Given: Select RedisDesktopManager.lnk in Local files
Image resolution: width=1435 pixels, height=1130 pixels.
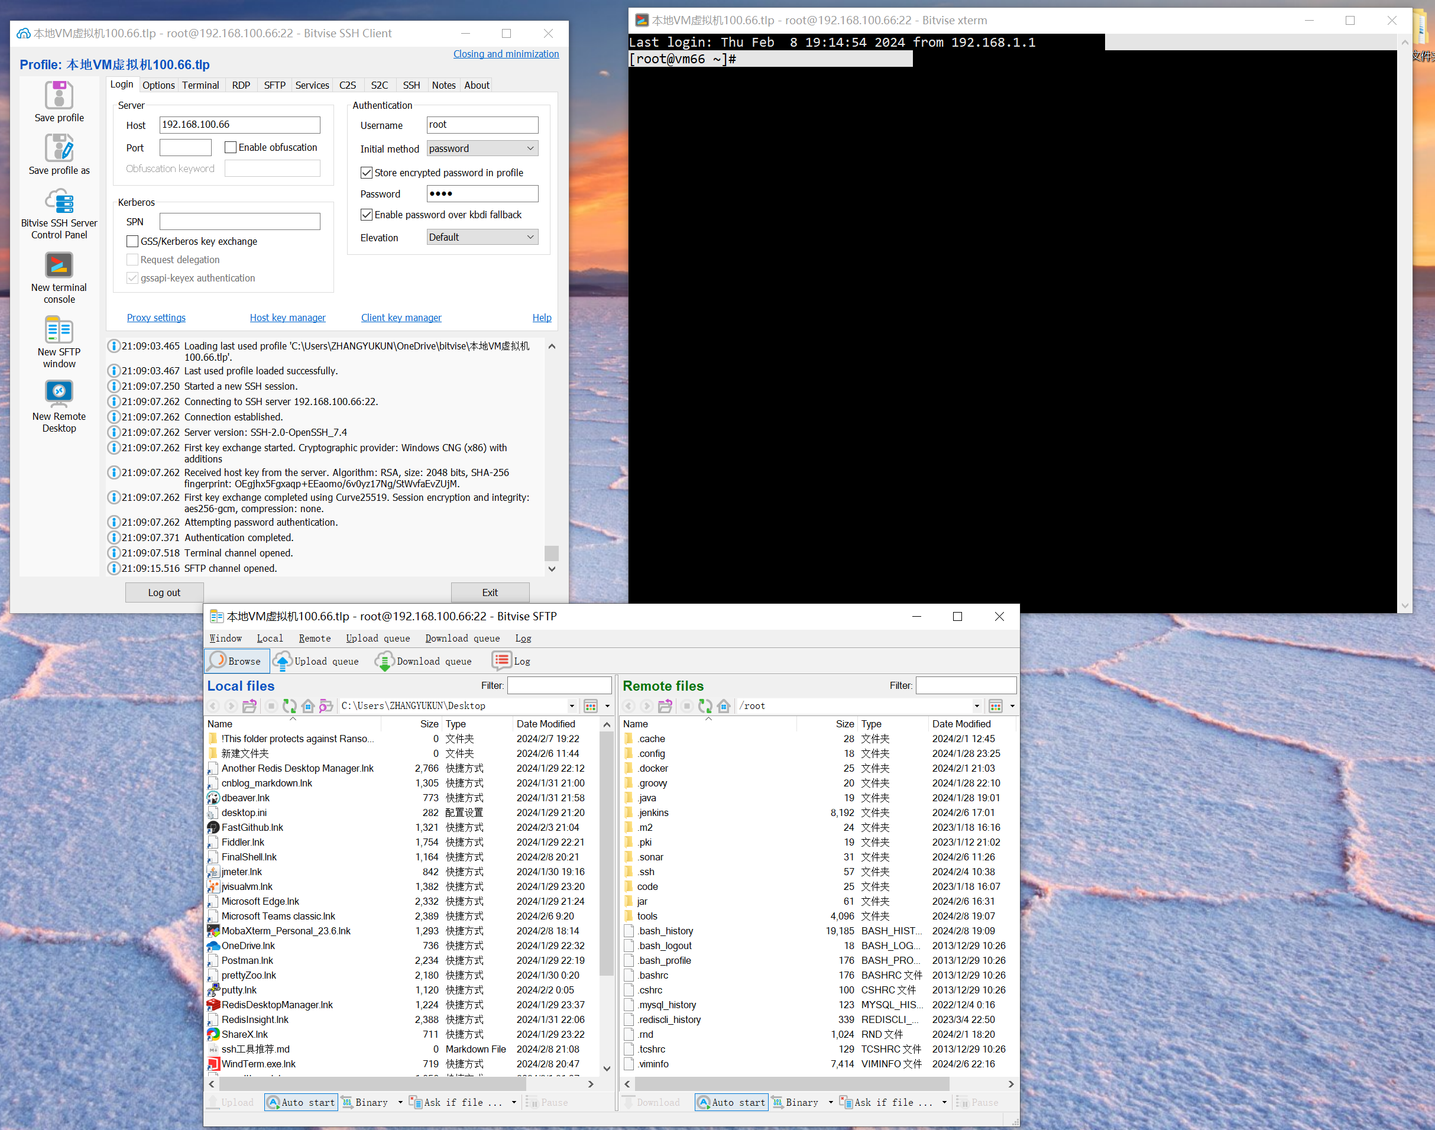Looking at the screenshot, I should pyautogui.click(x=277, y=1005).
